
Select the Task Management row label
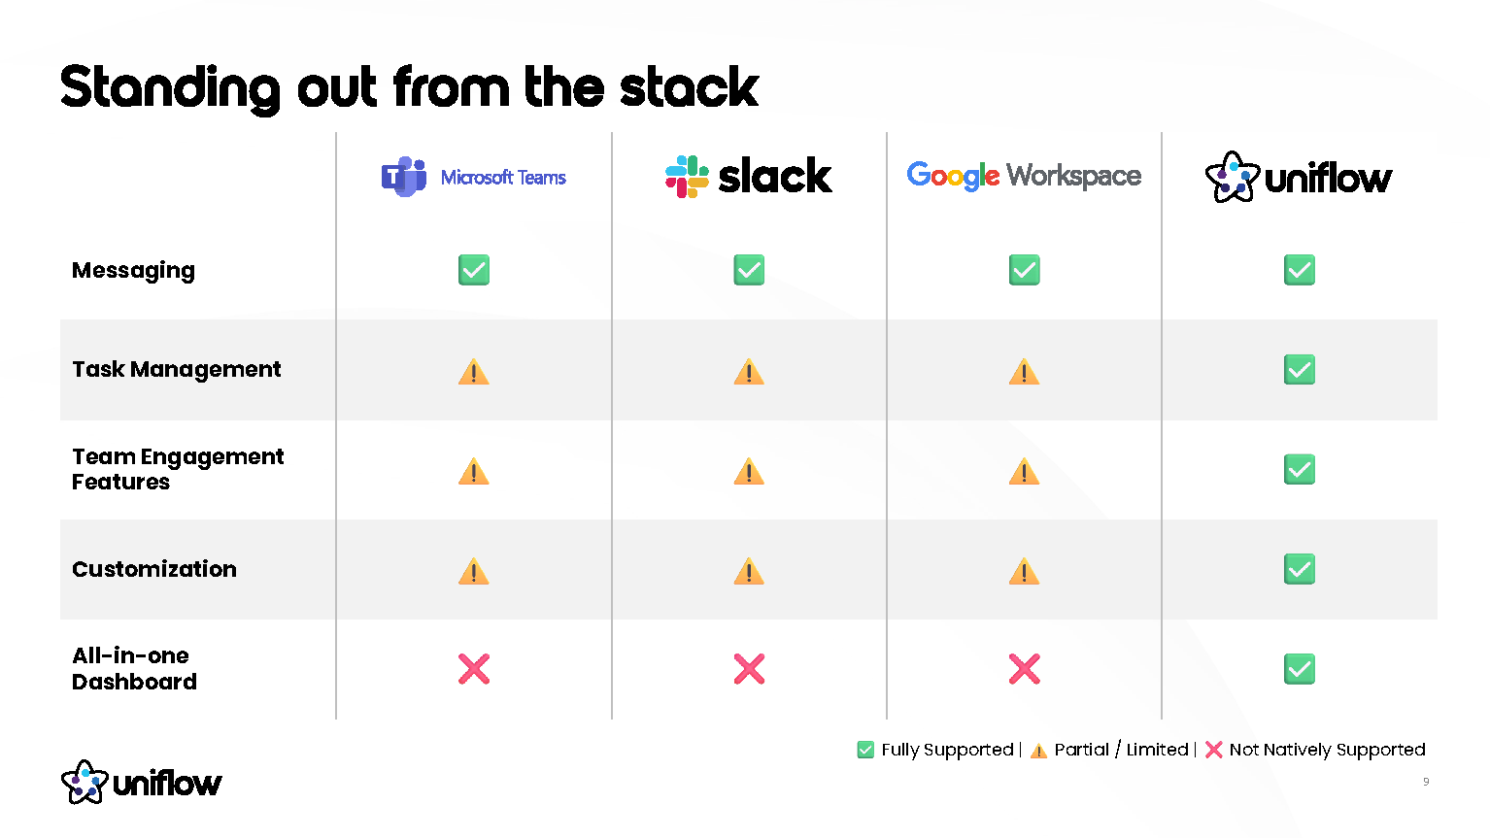pyautogui.click(x=176, y=370)
